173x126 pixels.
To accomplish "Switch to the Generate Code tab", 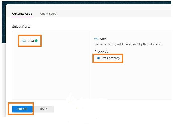I will 22,14.
